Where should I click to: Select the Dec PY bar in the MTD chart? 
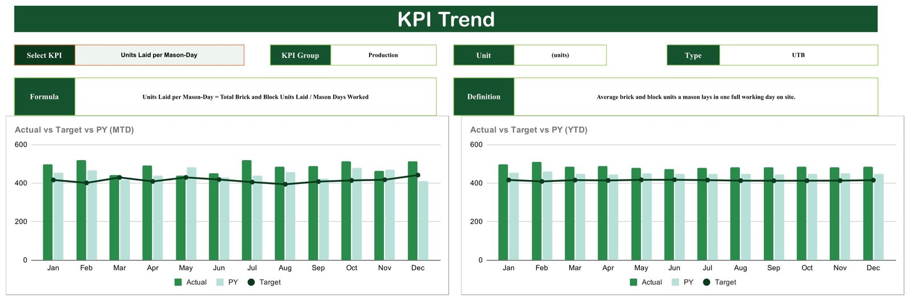(x=423, y=221)
